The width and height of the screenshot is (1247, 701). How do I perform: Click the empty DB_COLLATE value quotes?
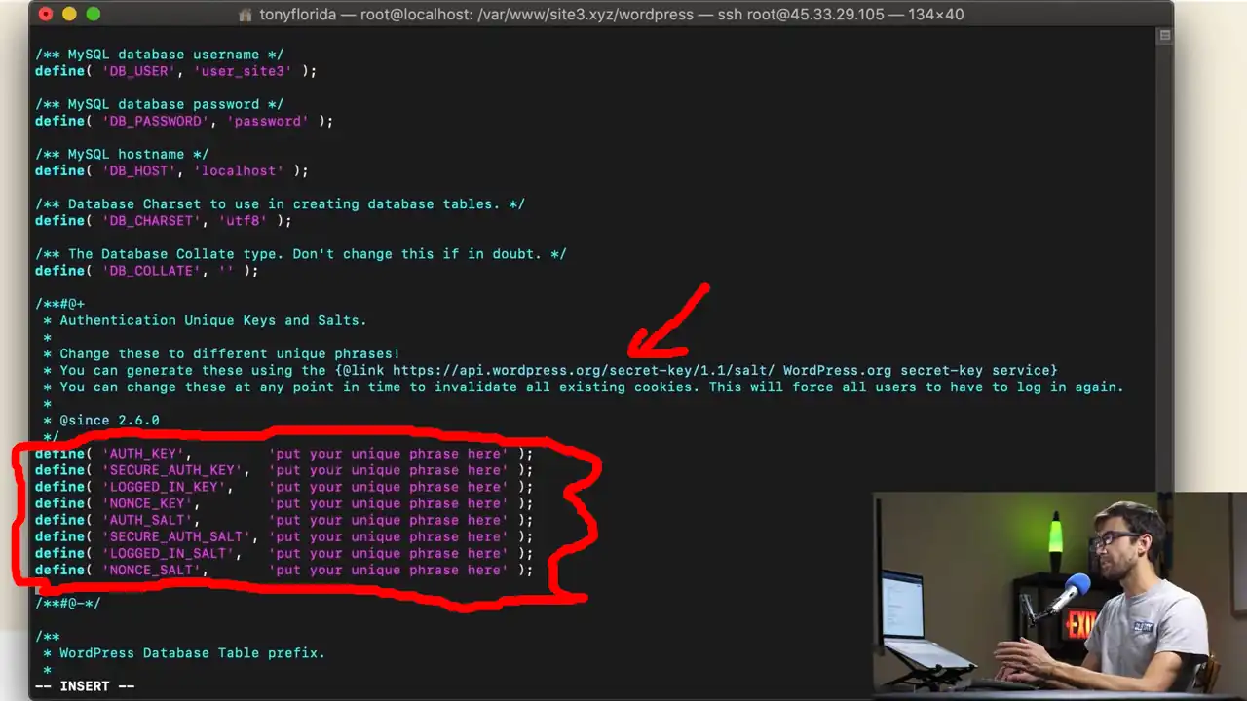226,270
